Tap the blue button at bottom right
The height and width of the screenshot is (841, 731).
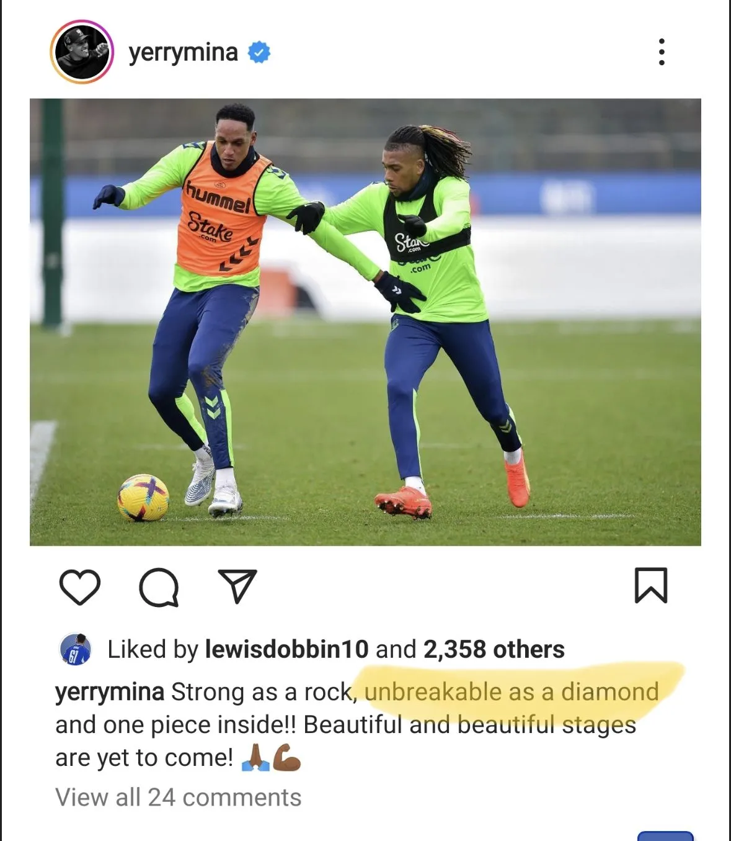(665, 835)
